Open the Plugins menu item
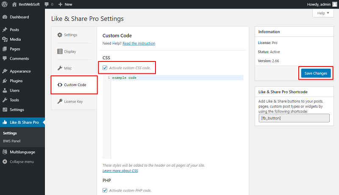This screenshot has height=195, width=339. pyautogui.click(x=22, y=81)
